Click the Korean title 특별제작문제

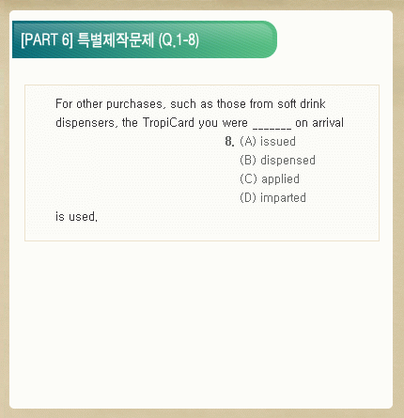[x=116, y=39]
